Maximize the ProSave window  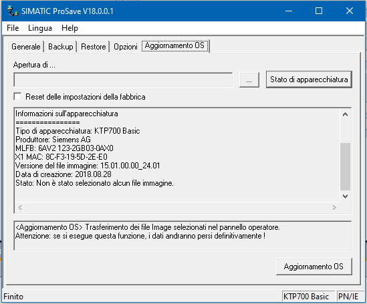pyautogui.click(x=319, y=11)
